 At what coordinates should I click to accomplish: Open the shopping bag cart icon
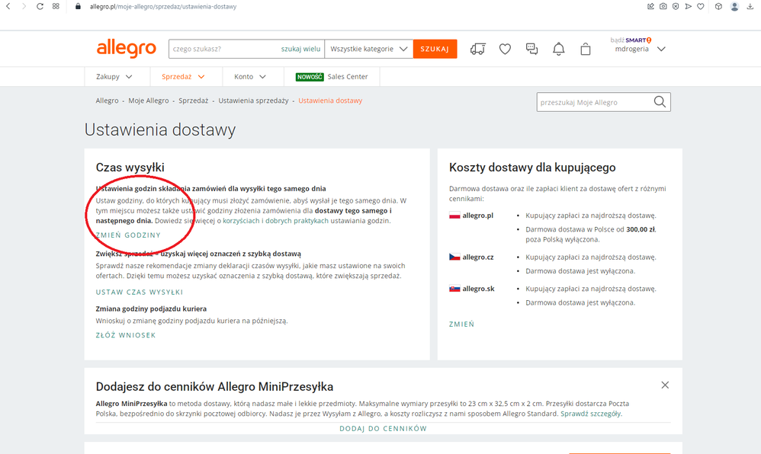(x=586, y=49)
